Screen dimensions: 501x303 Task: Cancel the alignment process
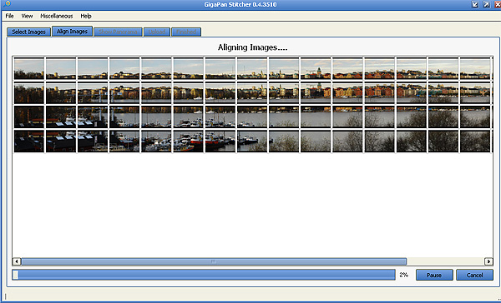pos(474,275)
